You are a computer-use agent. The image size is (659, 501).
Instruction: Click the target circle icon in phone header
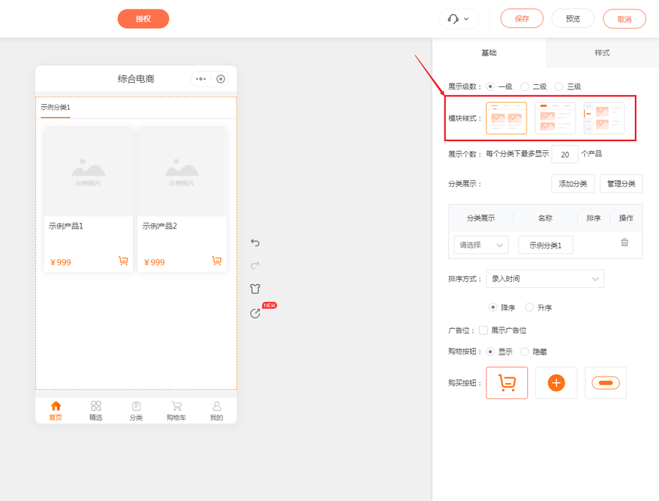[x=220, y=79]
